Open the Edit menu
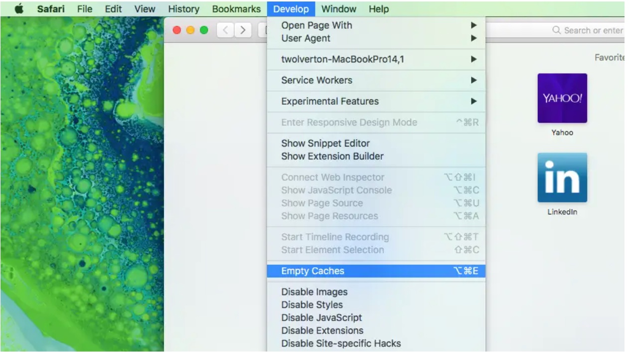This screenshot has height=352, width=629. point(113,9)
